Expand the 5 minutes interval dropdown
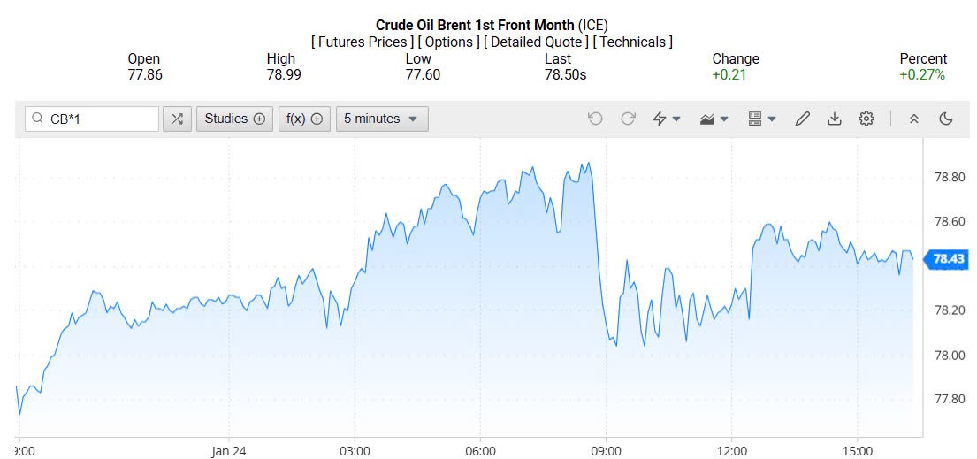977x459 pixels. tap(381, 119)
